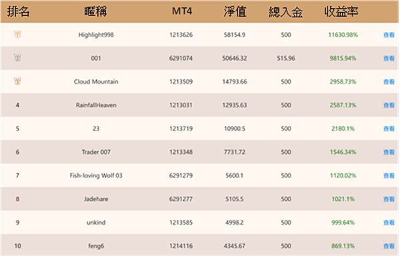Click net value 5600.1
Image resolution: width=400 pixels, height=258 pixels.
click(235, 176)
